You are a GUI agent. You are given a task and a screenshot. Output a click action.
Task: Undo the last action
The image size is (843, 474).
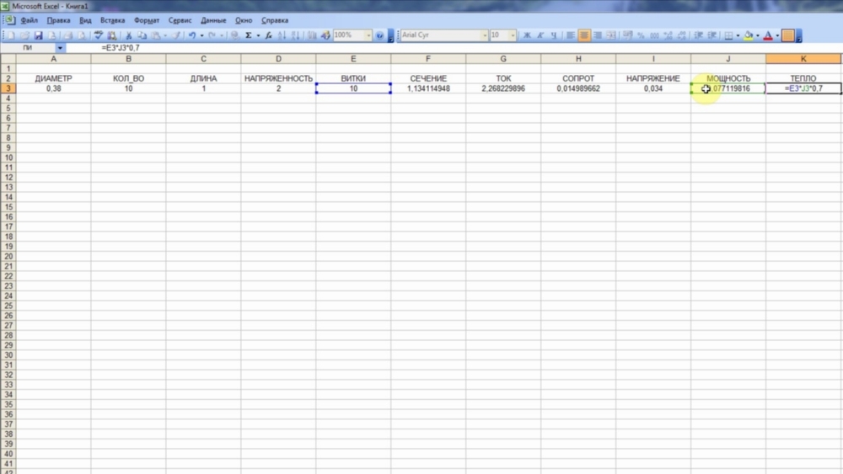tap(192, 35)
